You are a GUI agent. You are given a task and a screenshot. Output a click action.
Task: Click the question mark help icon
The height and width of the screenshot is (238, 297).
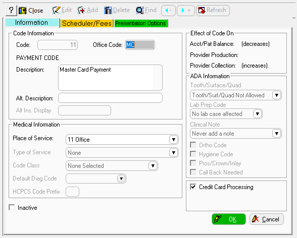click(x=11, y=10)
